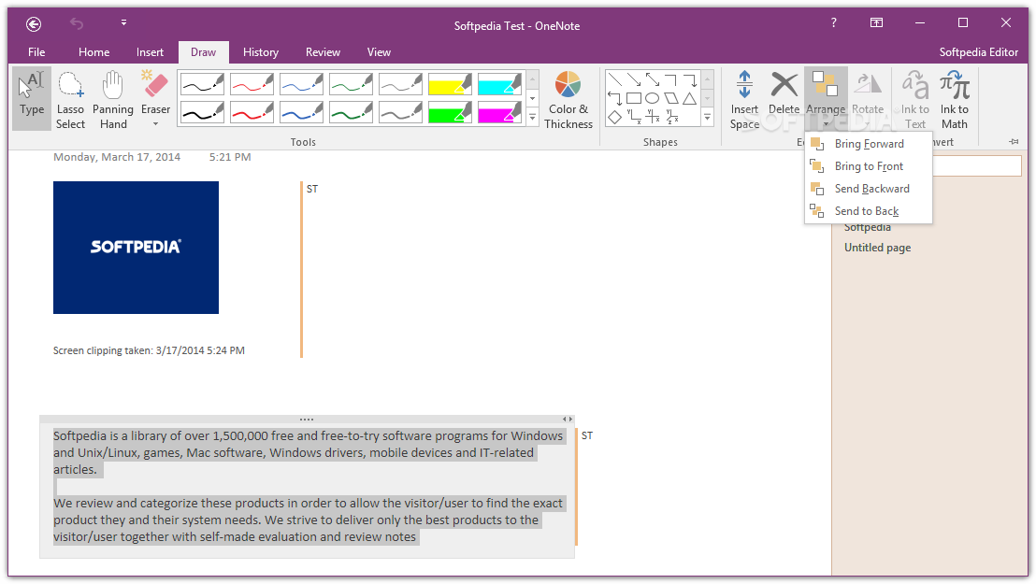The width and height of the screenshot is (1036, 584).
Task: Choose the double-headed arrow line shape
Action: click(652, 80)
